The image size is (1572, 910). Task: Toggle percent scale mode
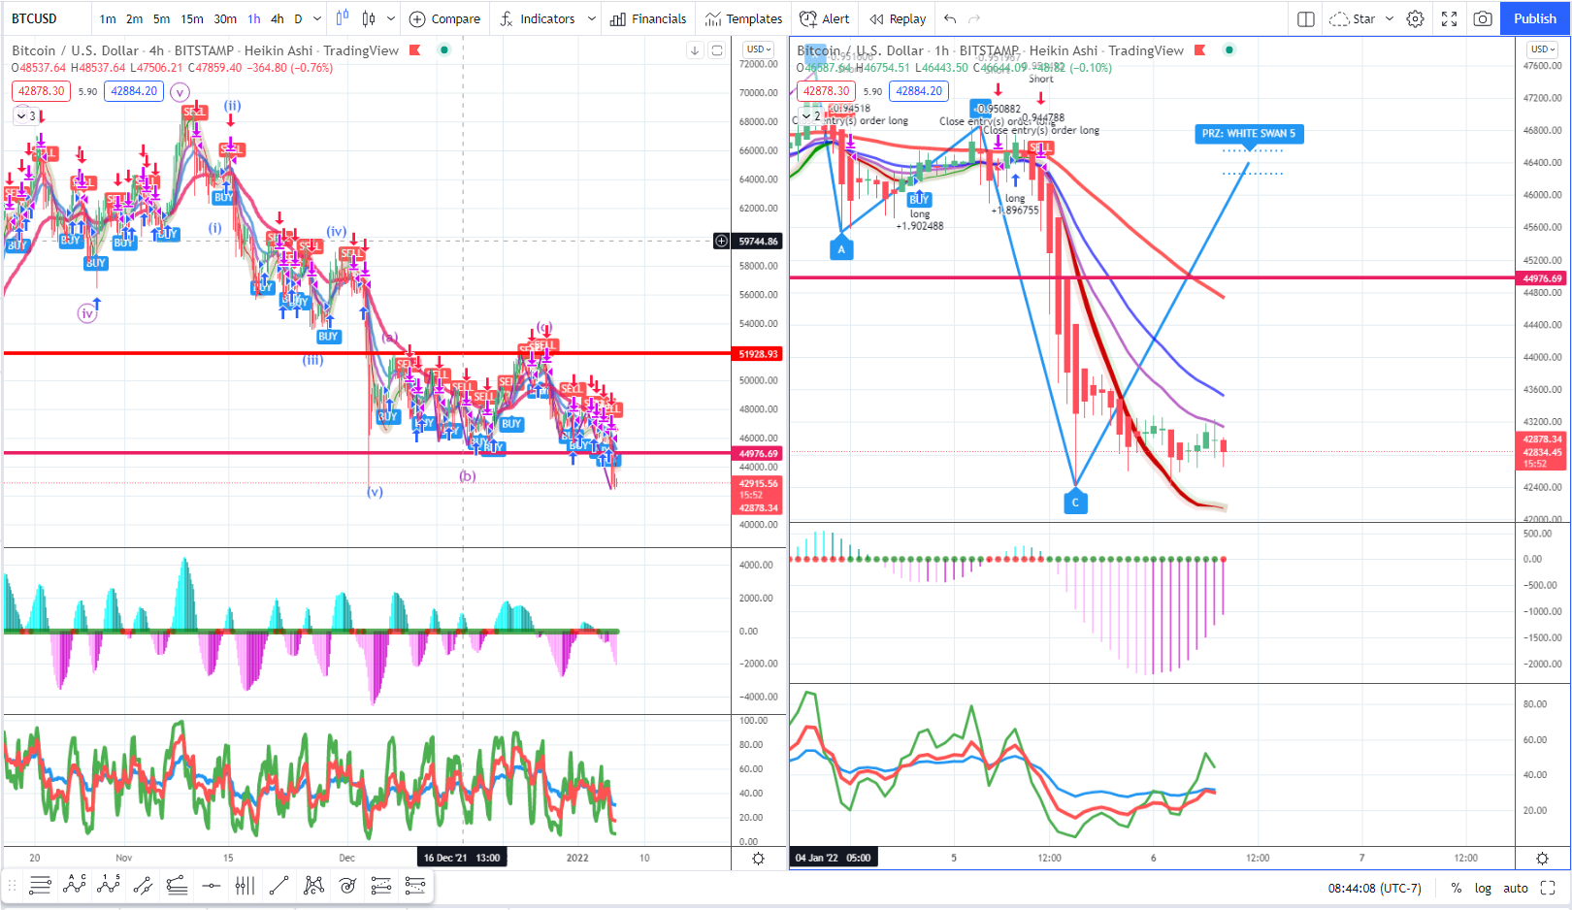pyautogui.click(x=1457, y=888)
